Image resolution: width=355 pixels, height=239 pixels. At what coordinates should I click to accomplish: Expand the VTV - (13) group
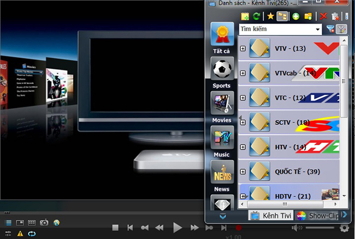pos(242,49)
